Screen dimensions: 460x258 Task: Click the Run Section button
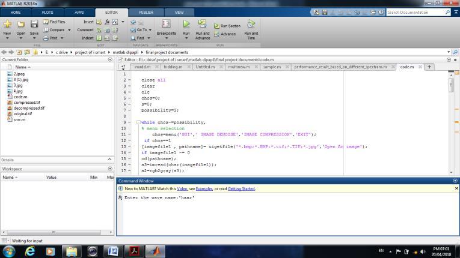227,26
